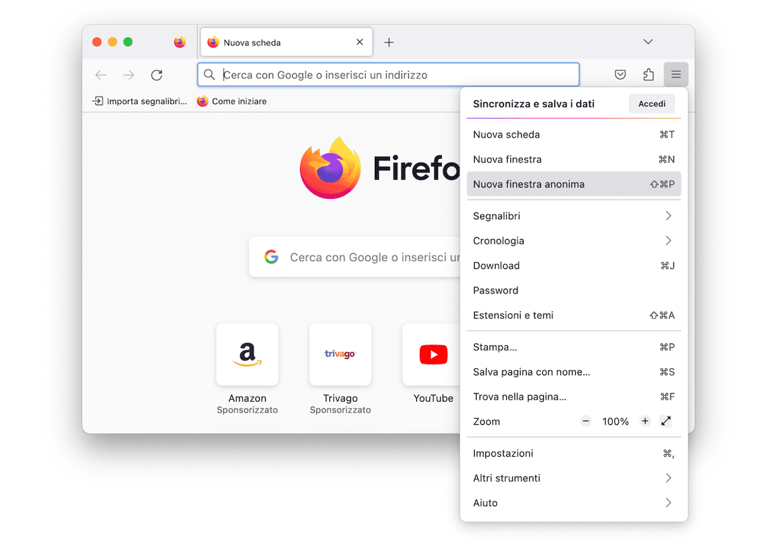Viewport: 770px width, 560px height.
Task: Select Nuova scheda menu item
Action: click(574, 134)
